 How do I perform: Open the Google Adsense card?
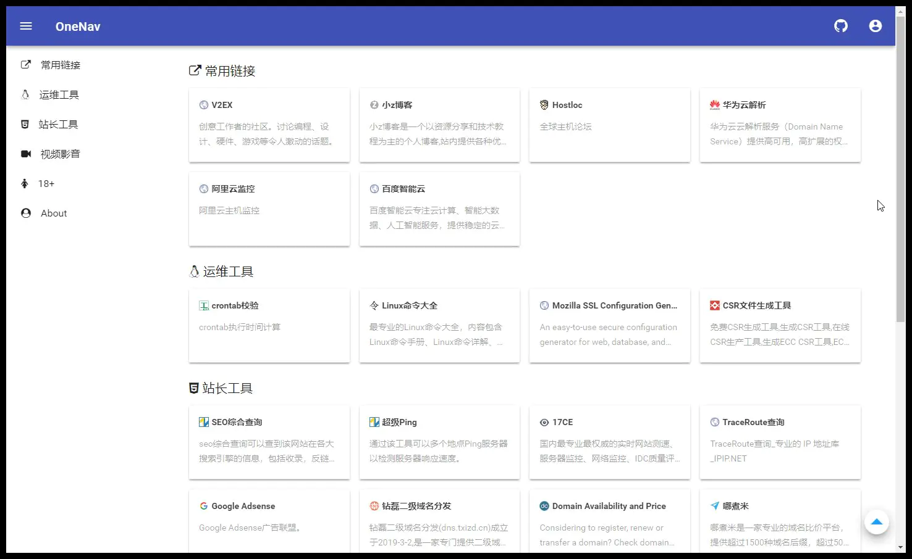point(269,520)
